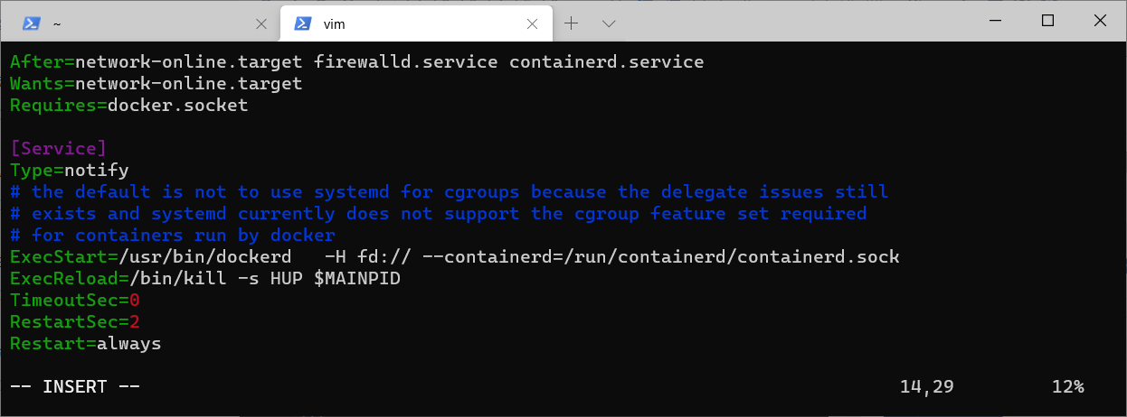Click the Restart=always line

pyautogui.click(x=86, y=344)
